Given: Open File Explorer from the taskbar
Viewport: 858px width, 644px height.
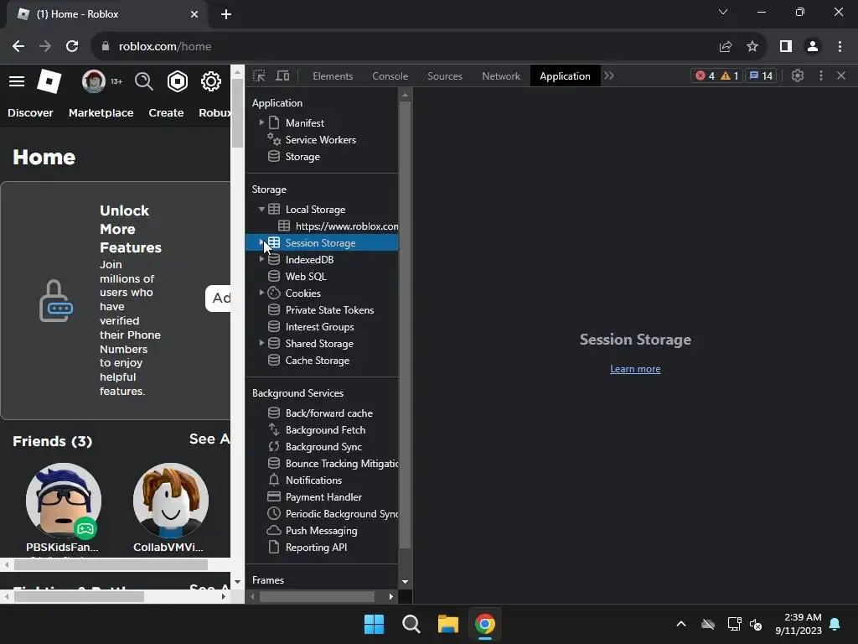Looking at the screenshot, I should coord(447,624).
